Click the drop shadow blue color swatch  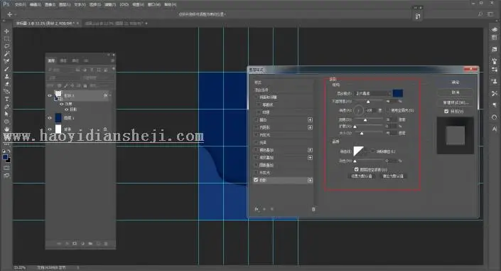pyautogui.click(x=397, y=93)
